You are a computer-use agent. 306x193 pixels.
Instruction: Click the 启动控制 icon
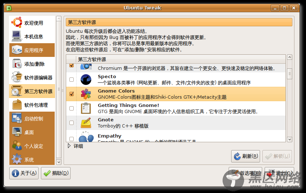coord(17,118)
